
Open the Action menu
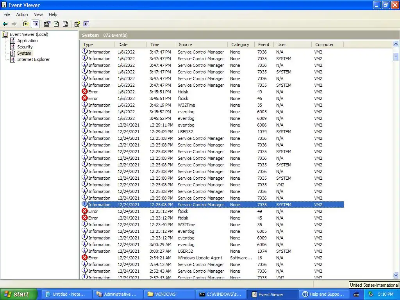[22, 14]
